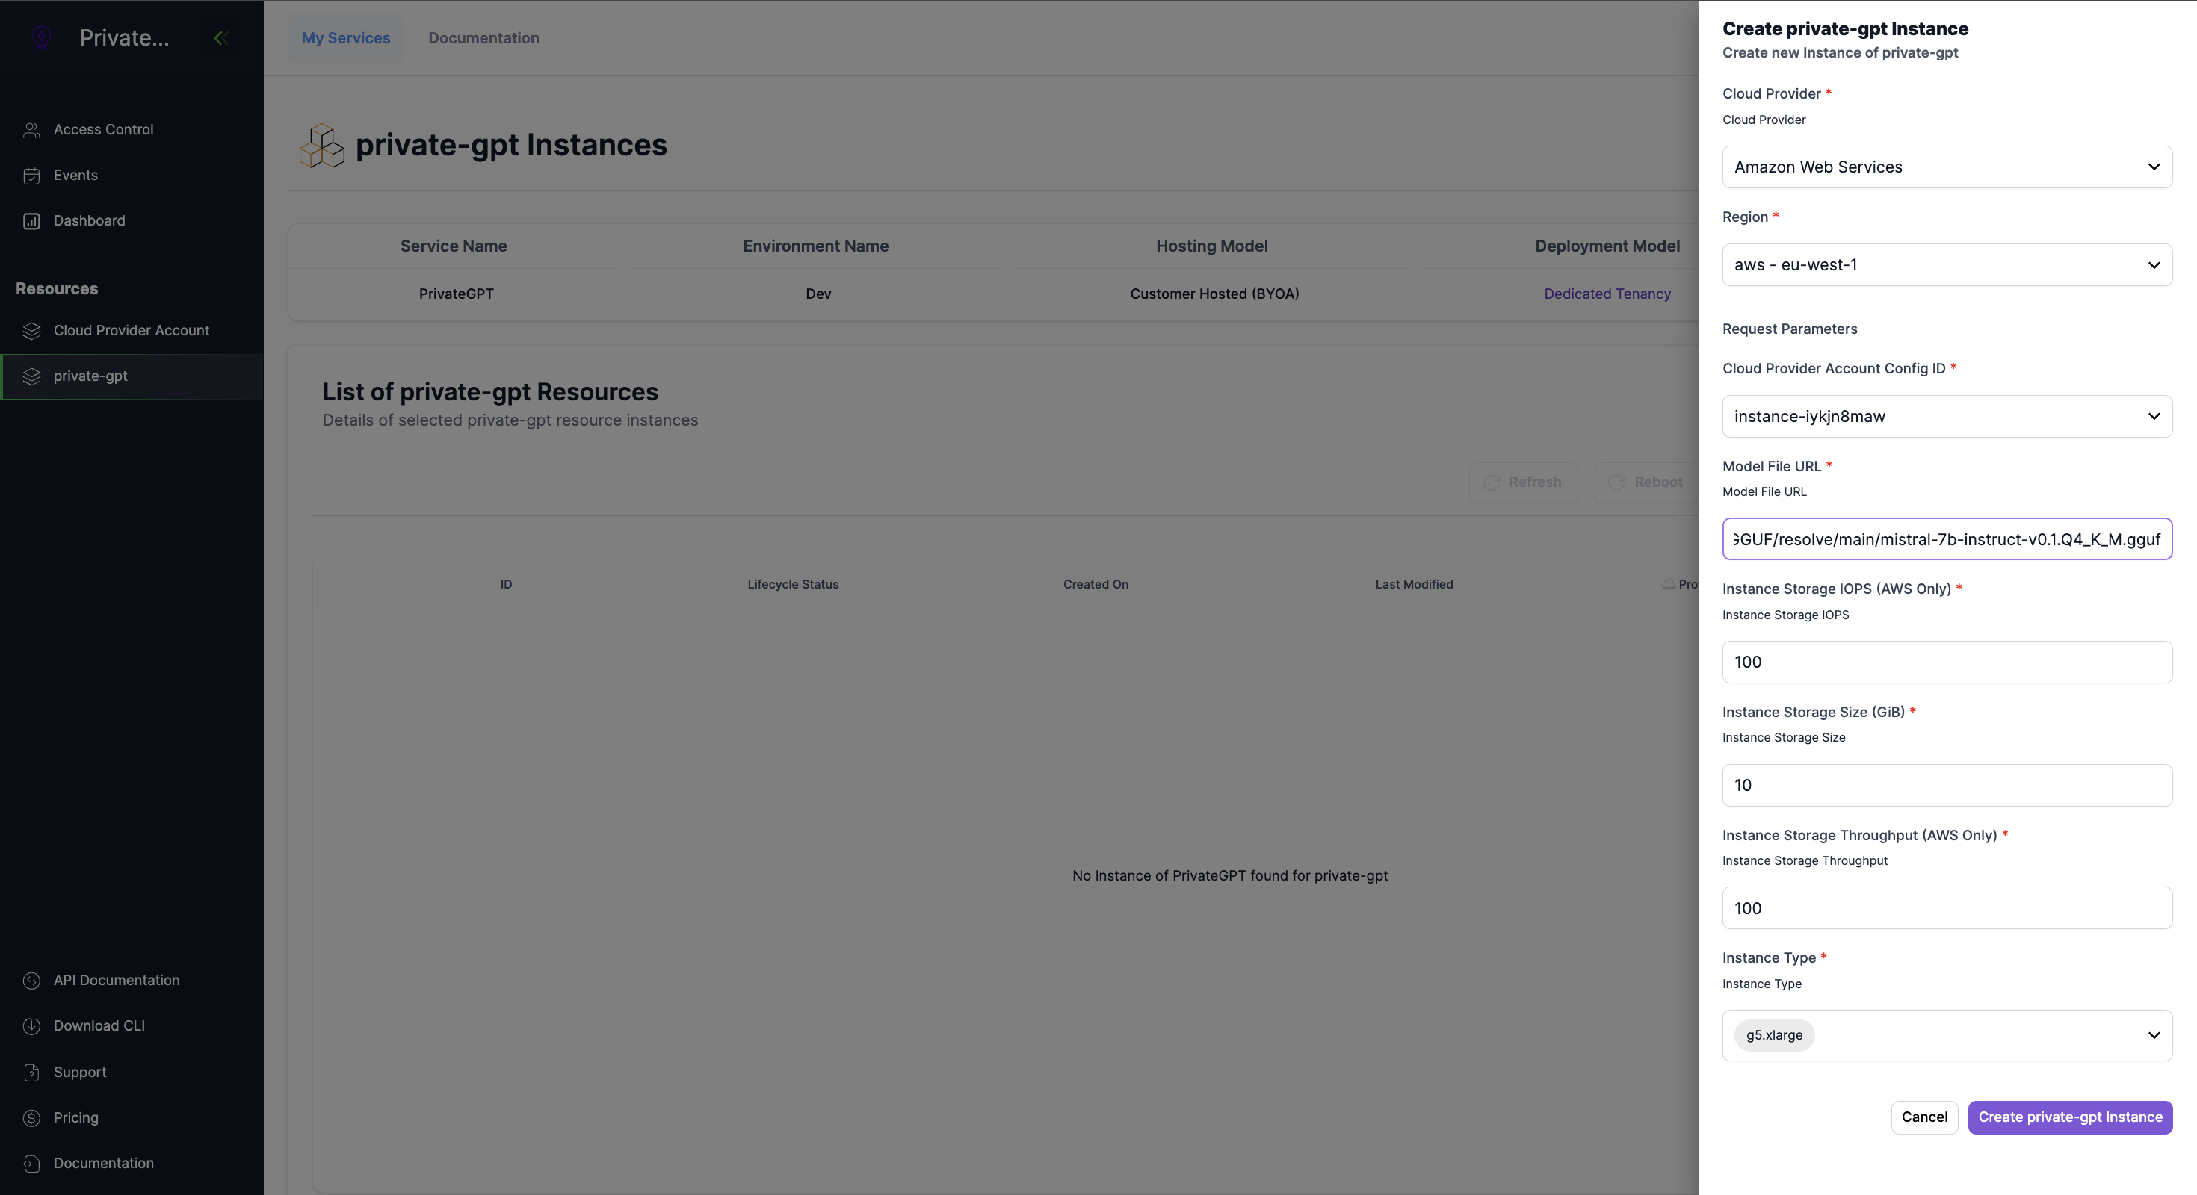
Task: Open Documentation link at sidebar bottom
Action: click(104, 1164)
